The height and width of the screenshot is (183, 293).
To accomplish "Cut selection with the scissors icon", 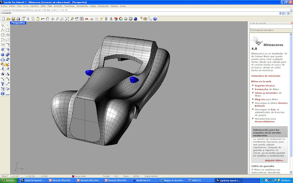I will tap(28, 19).
